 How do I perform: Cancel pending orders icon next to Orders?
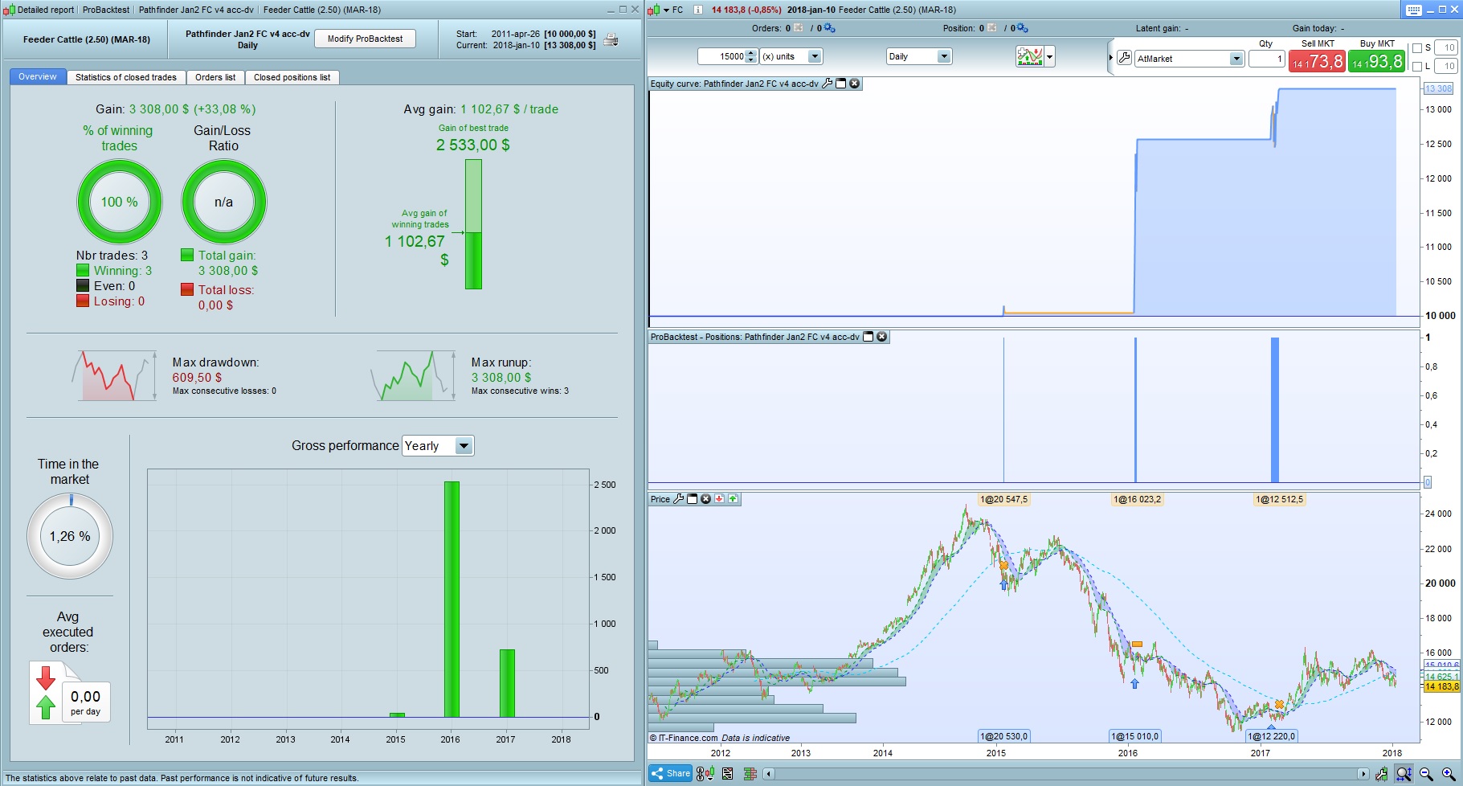[799, 28]
